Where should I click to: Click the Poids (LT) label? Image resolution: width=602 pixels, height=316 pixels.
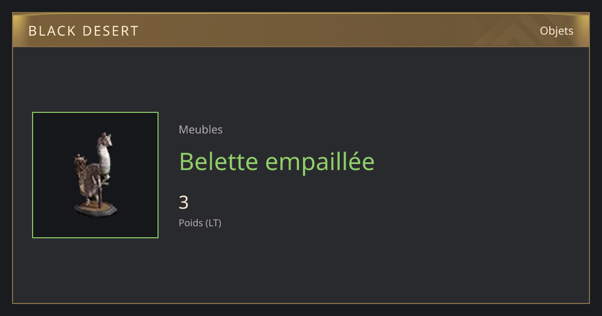point(200,223)
